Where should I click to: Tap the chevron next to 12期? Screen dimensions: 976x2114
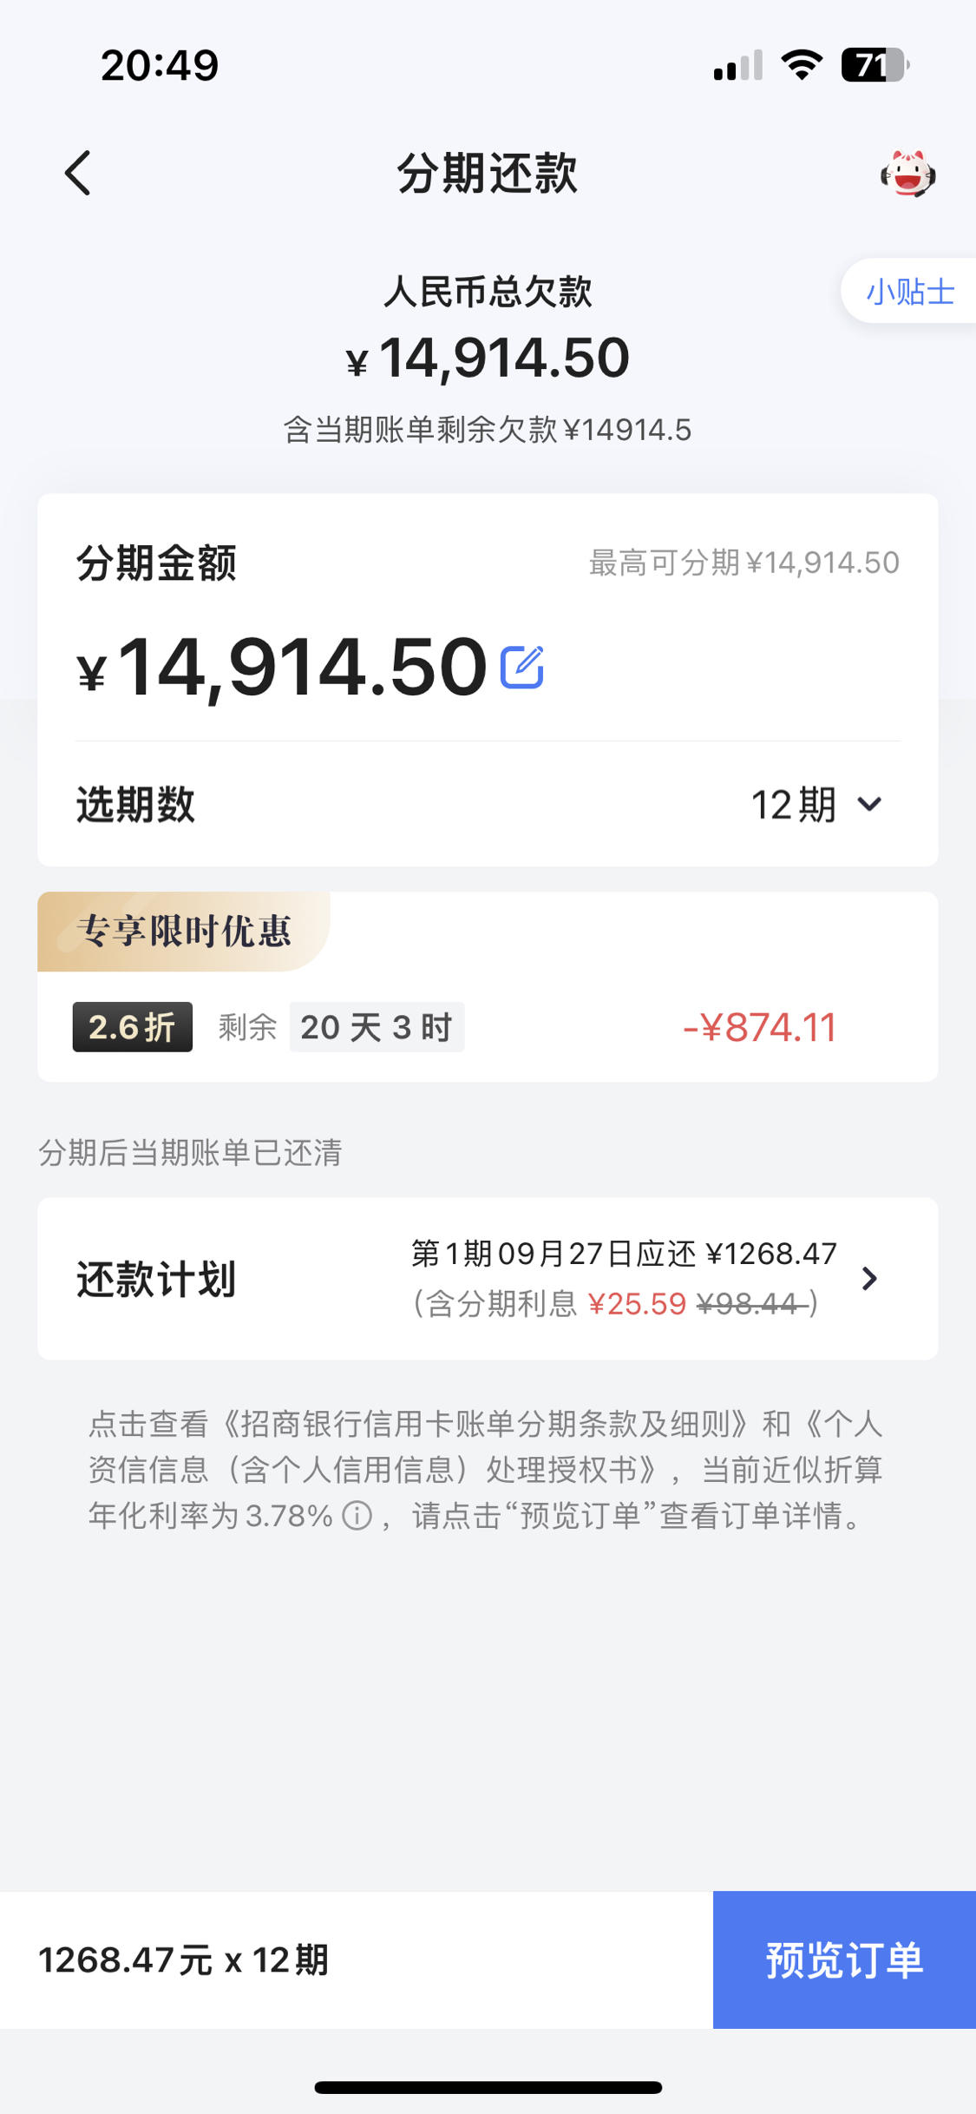pyautogui.click(x=869, y=805)
